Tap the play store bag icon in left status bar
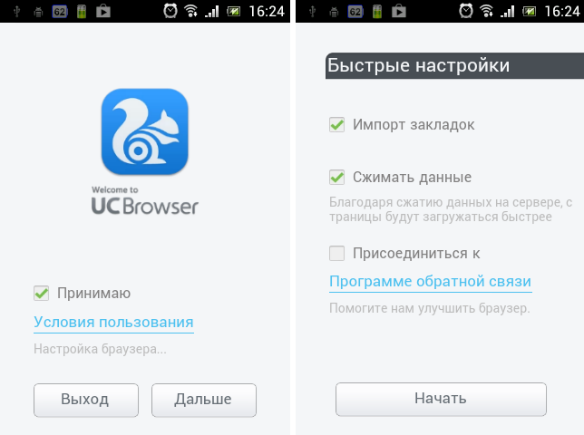This screenshot has height=435, width=584. tap(103, 12)
